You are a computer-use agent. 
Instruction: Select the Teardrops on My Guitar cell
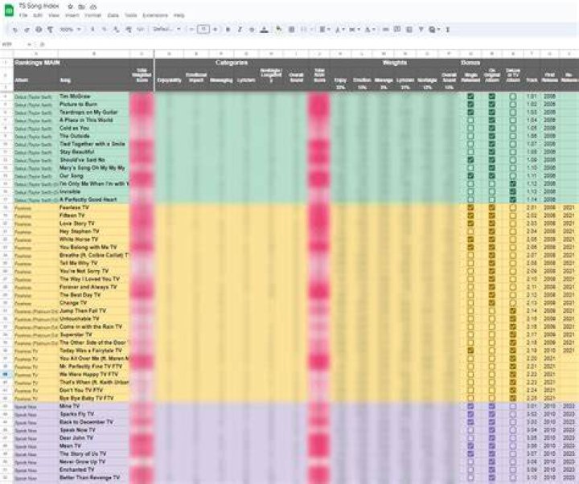[94, 113]
